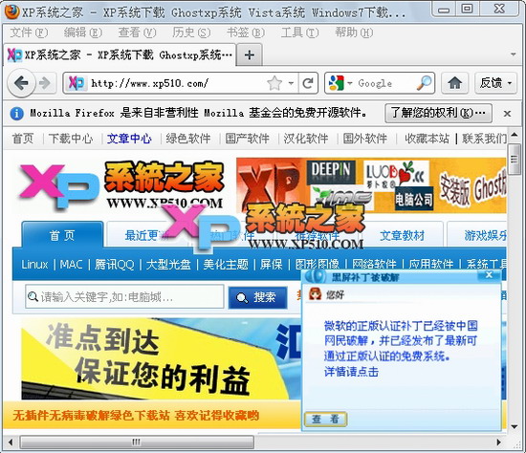Dismiss the Mozilla notification bar
This screenshot has height=453, width=526.
(x=507, y=114)
